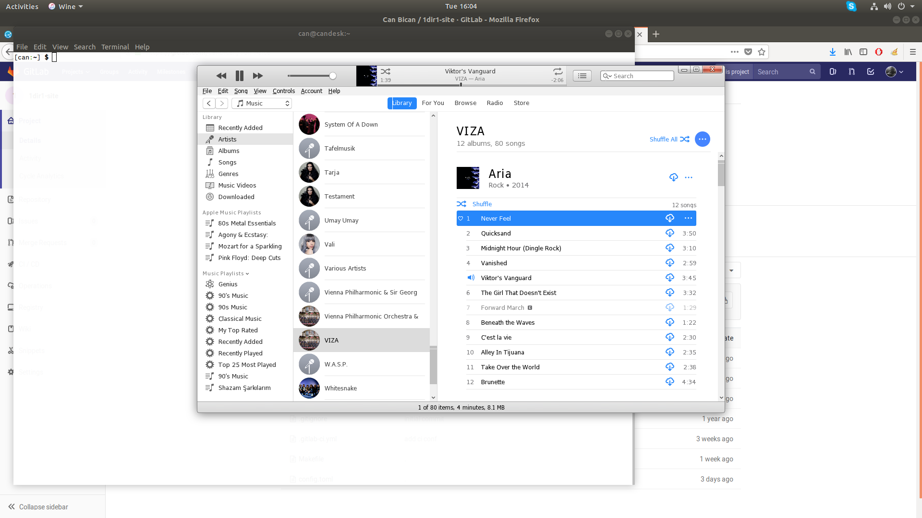Click the shuffle icon on Aria album header
This screenshot has height=518, width=922.
click(461, 204)
